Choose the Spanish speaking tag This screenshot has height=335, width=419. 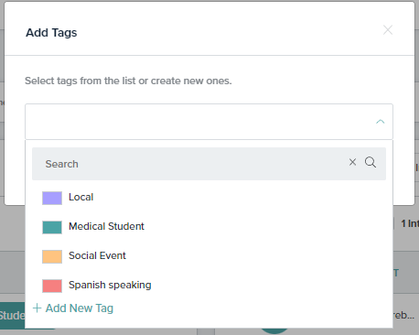tap(110, 285)
